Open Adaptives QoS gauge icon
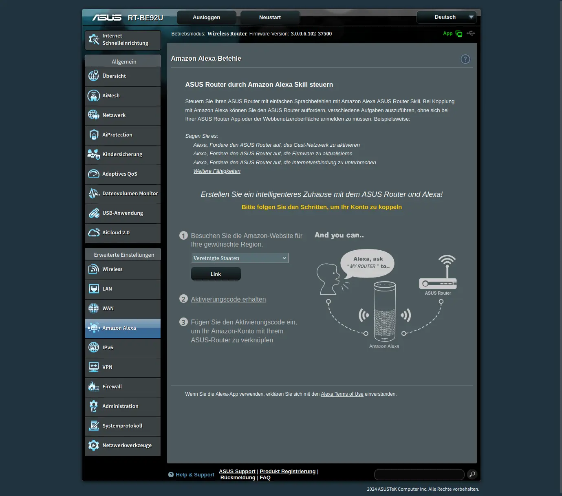Screen dimensions: 562x496 coord(94,174)
